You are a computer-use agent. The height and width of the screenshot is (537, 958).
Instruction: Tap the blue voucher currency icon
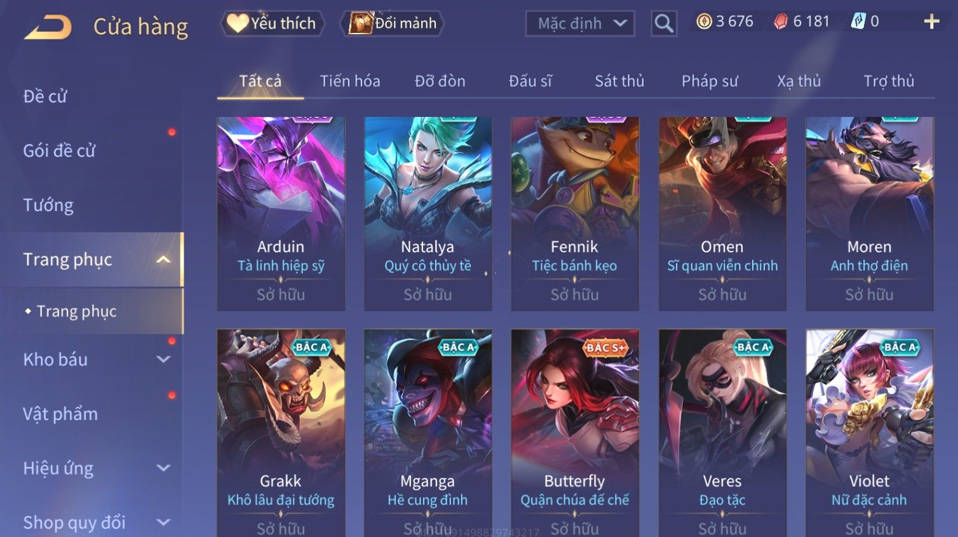[858, 22]
